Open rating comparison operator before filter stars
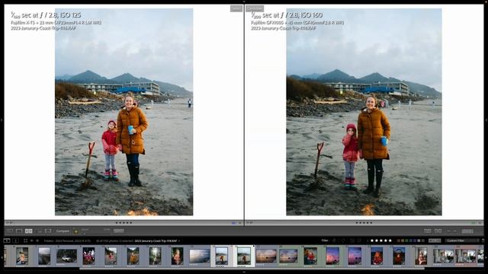Viewport: 488px width, 274px height. 368,241
